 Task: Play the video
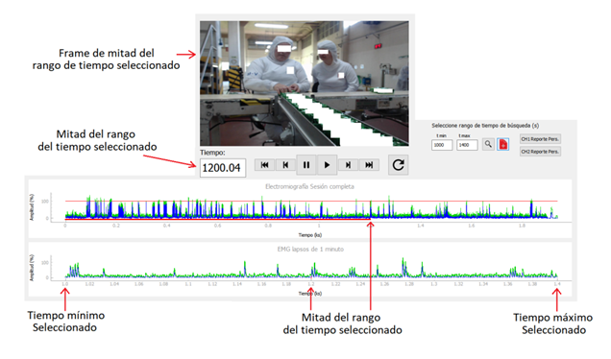coord(327,165)
